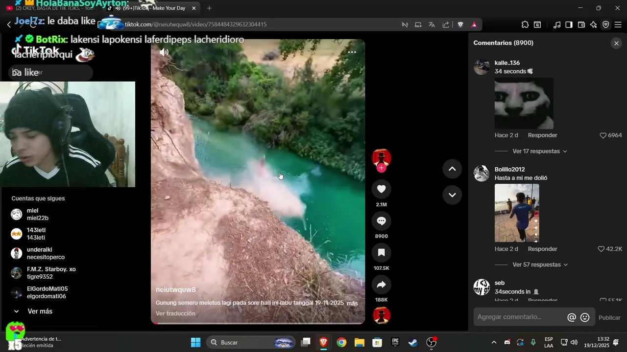This screenshot has width=627, height=352.
Task: Click the taskbar Buscar search box
Action: (x=252, y=342)
